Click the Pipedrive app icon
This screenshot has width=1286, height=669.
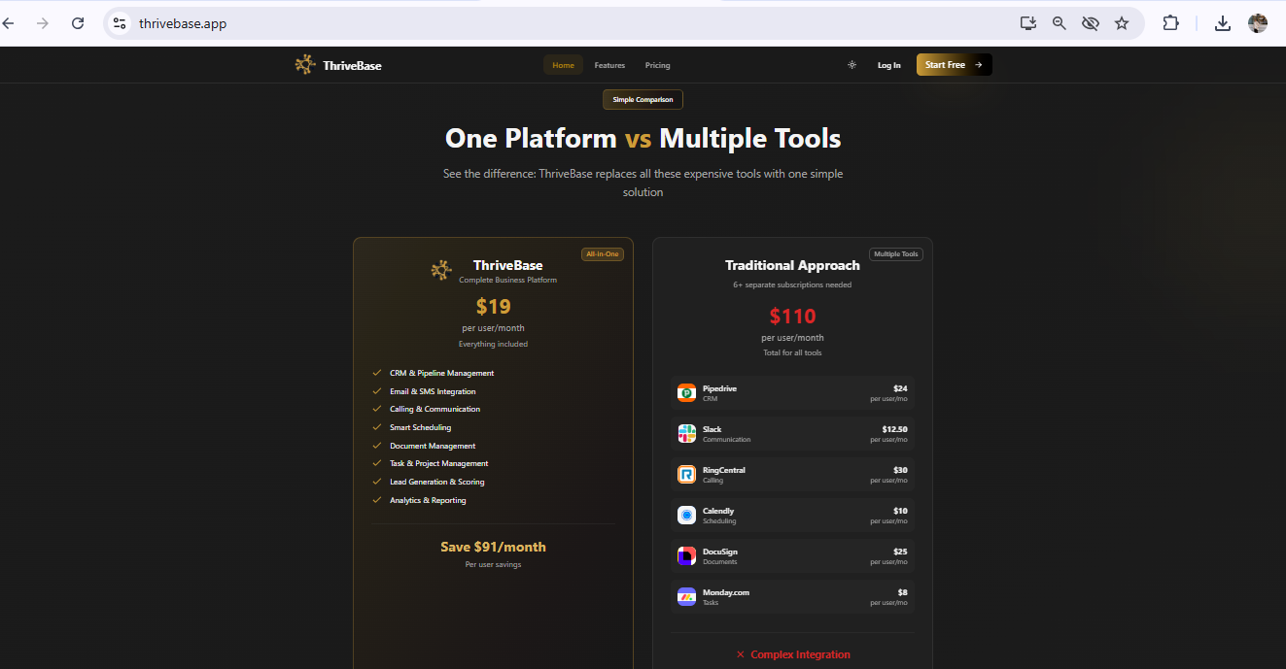coord(686,393)
